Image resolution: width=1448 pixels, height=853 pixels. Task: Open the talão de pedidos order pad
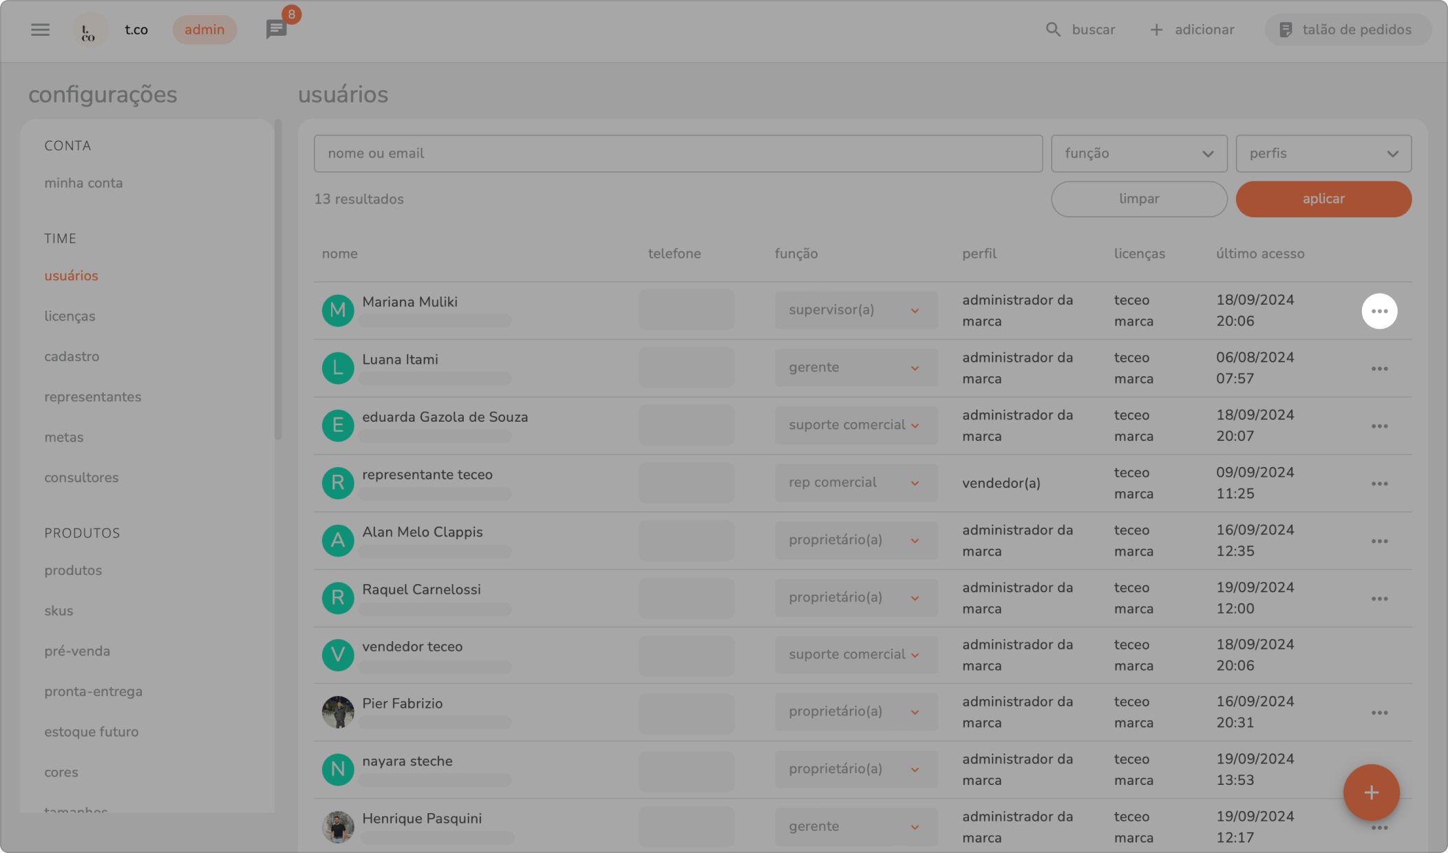tap(1347, 30)
